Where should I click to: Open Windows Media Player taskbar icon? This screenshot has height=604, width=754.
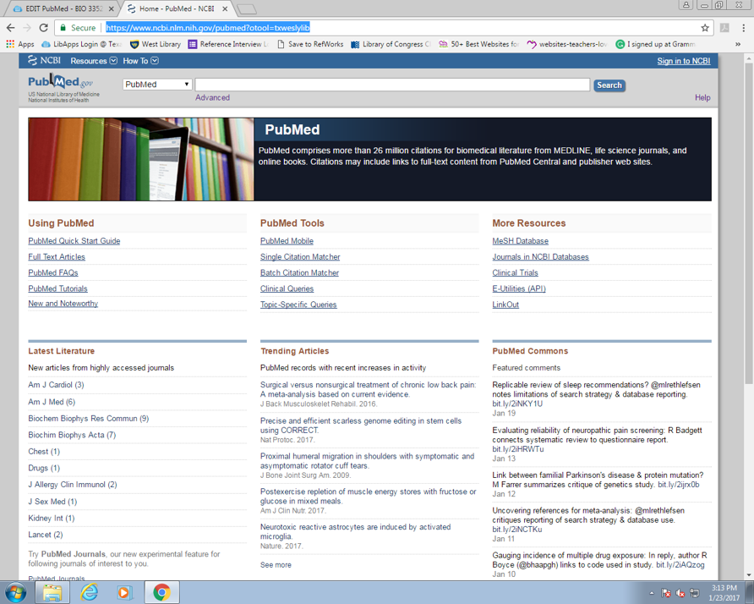(x=124, y=592)
